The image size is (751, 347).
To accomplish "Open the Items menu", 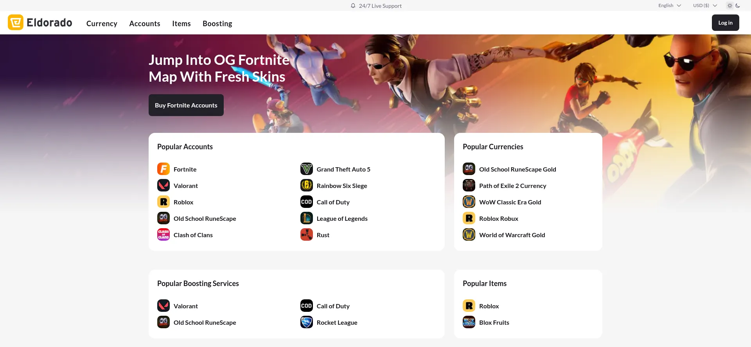I will [x=181, y=23].
